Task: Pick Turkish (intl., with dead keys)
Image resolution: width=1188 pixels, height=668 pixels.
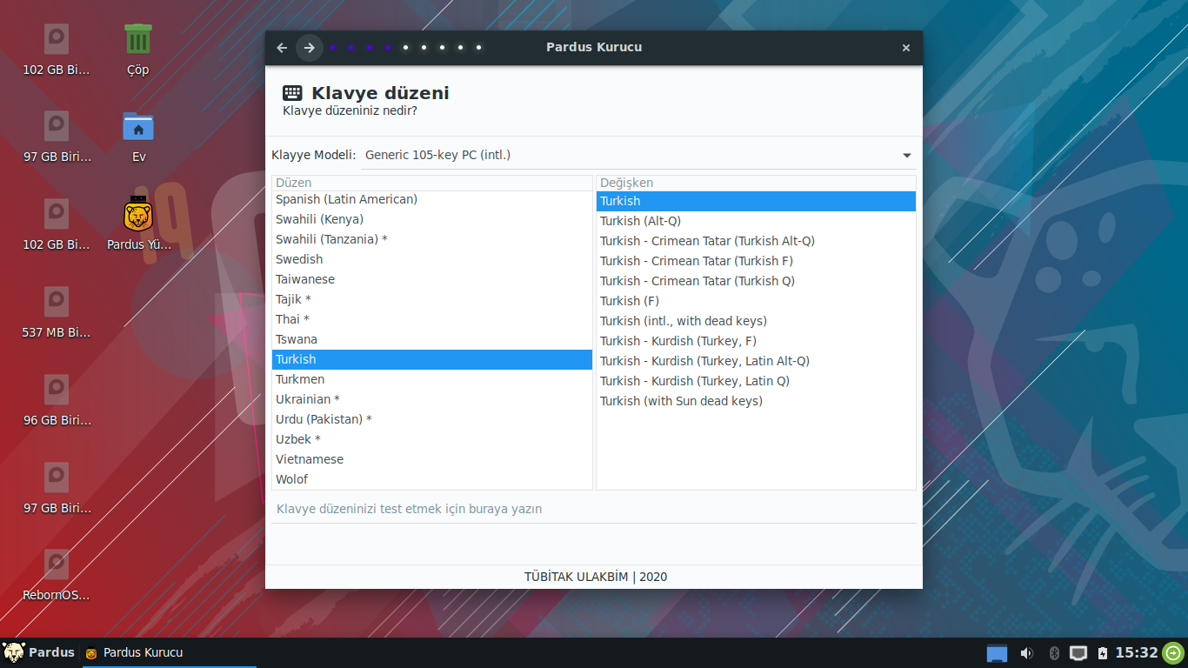Action: (x=756, y=321)
